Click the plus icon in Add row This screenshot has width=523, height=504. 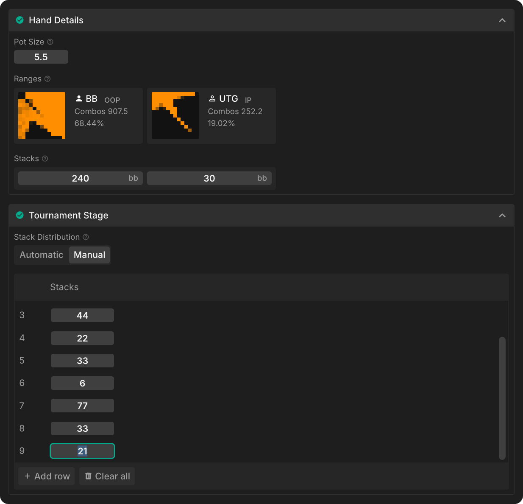coord(27,476)
